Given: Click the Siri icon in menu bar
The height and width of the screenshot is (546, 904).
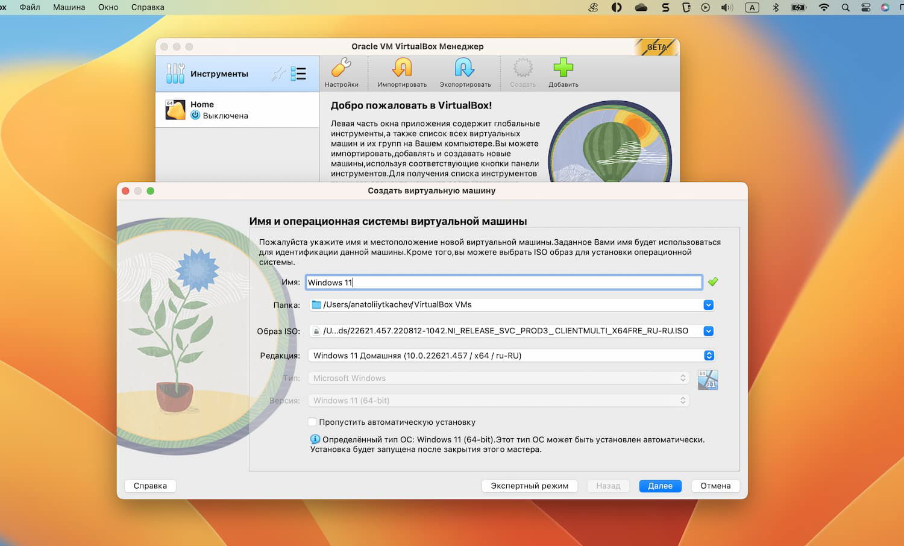Looking at the screenshot, I should (885, 7).
